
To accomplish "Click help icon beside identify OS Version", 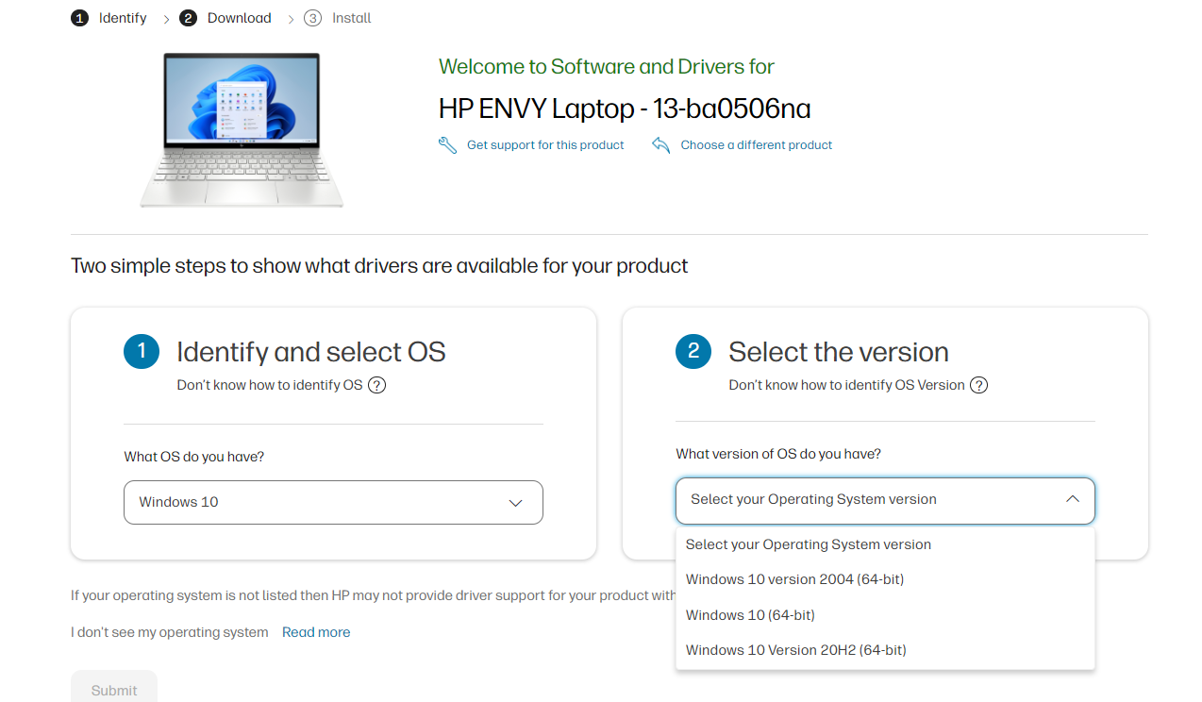I will pos(979,385).
